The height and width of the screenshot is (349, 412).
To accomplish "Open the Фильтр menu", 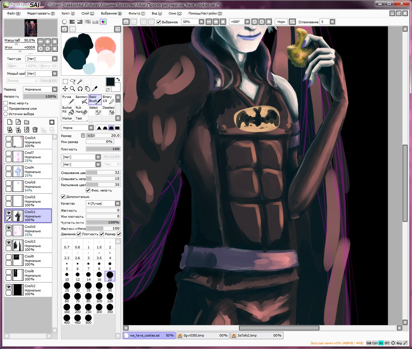I will pos(136,13).
